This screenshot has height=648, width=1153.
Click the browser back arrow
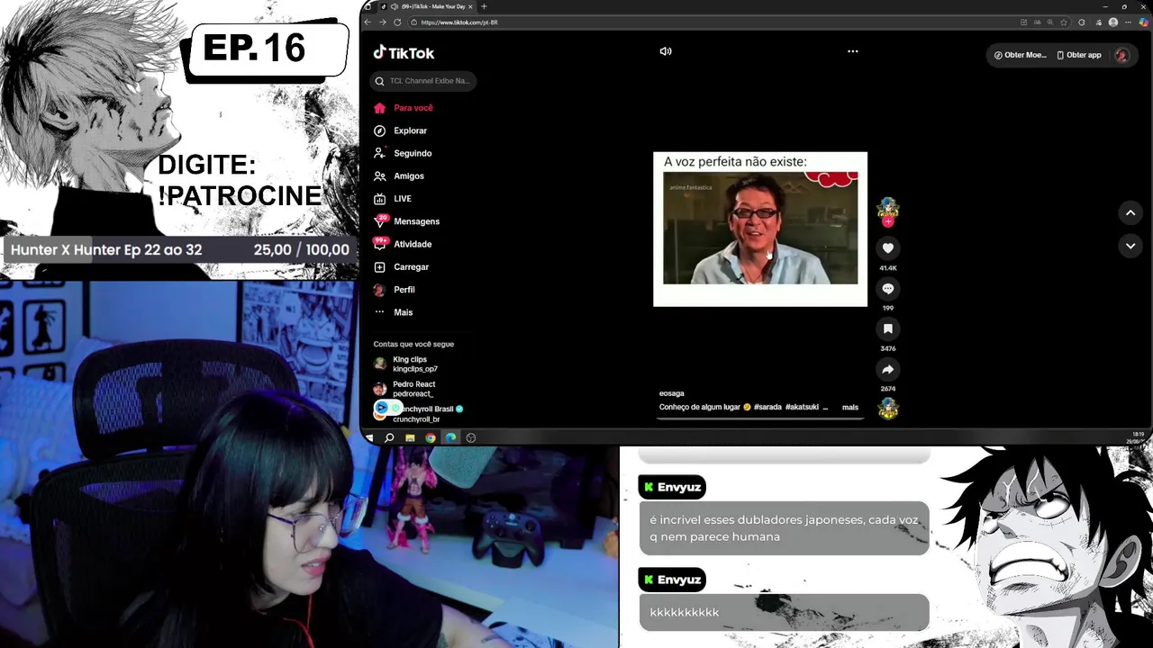pyautogui.click(x=368, y=22)
